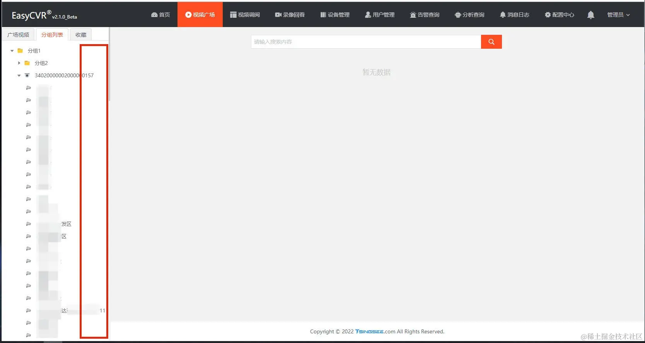Select the 分组1 folder icon
The width and height of the screenshot is (645, 343).
click(20, 51)
